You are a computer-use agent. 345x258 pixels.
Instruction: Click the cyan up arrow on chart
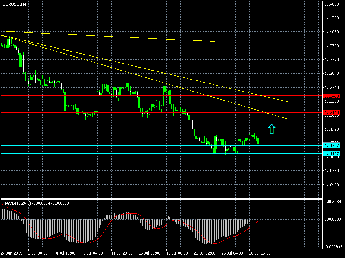tap(271, 128)
